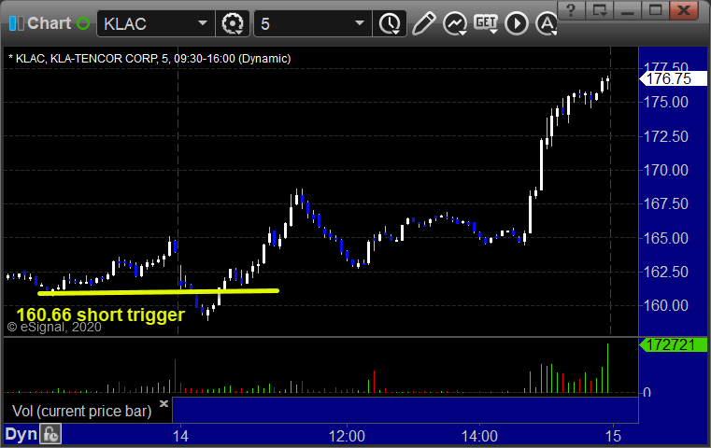711x448 pixels.
Task: Click the KLAC, KLA-TENCOR CORP chart title
Action: 149,59
